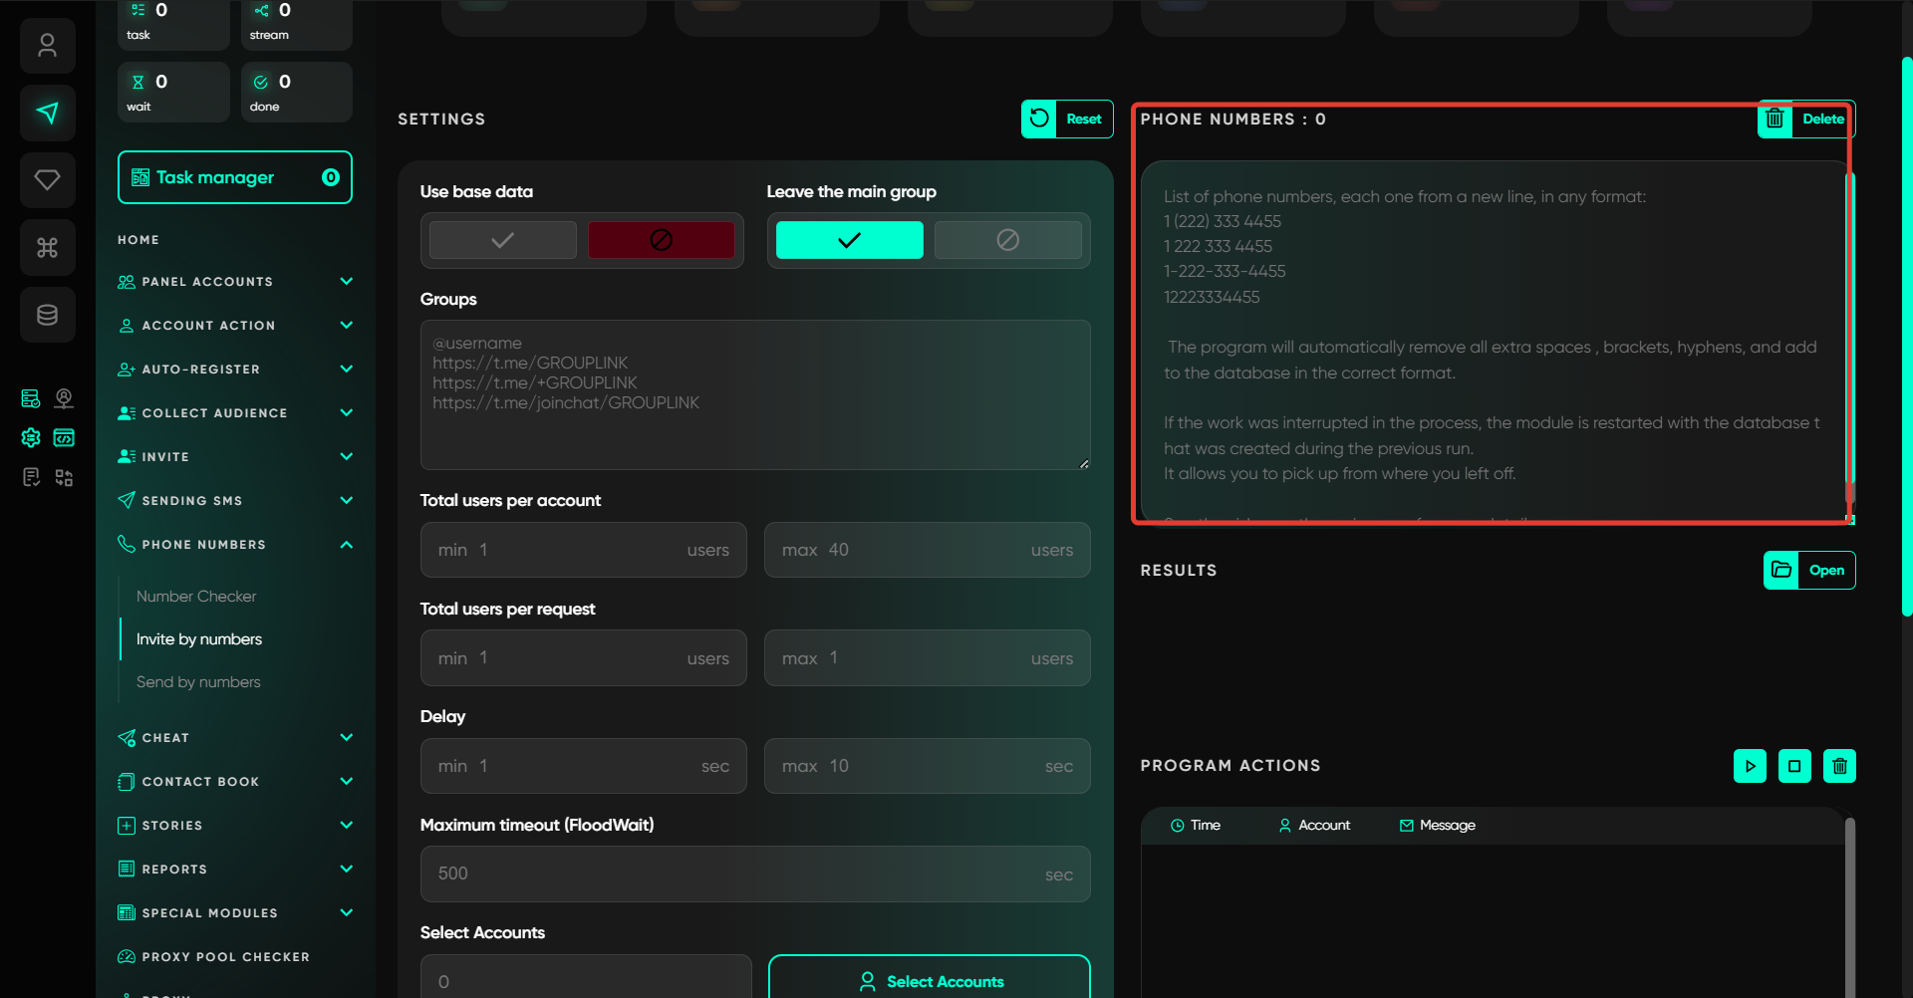Collapse the Phone Numbers section
Image resolution: width=1913 pixels, height=998 pixels.
(346, 545)
